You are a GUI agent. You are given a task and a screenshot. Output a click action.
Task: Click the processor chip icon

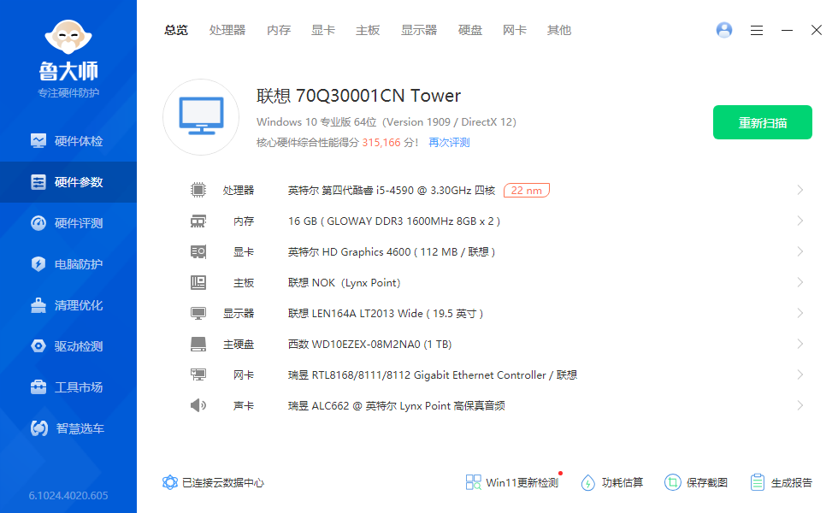[x=198, y=190]
